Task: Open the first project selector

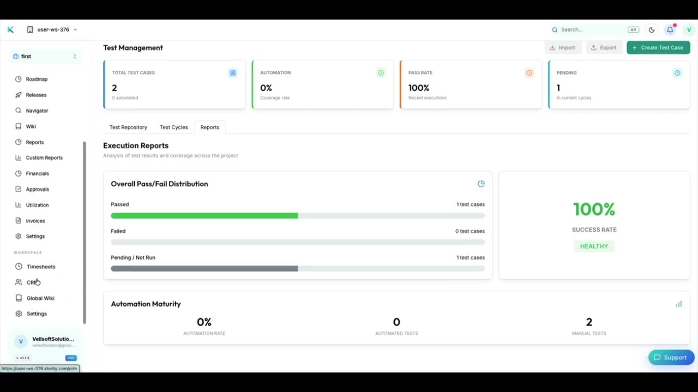Action: 46,56
